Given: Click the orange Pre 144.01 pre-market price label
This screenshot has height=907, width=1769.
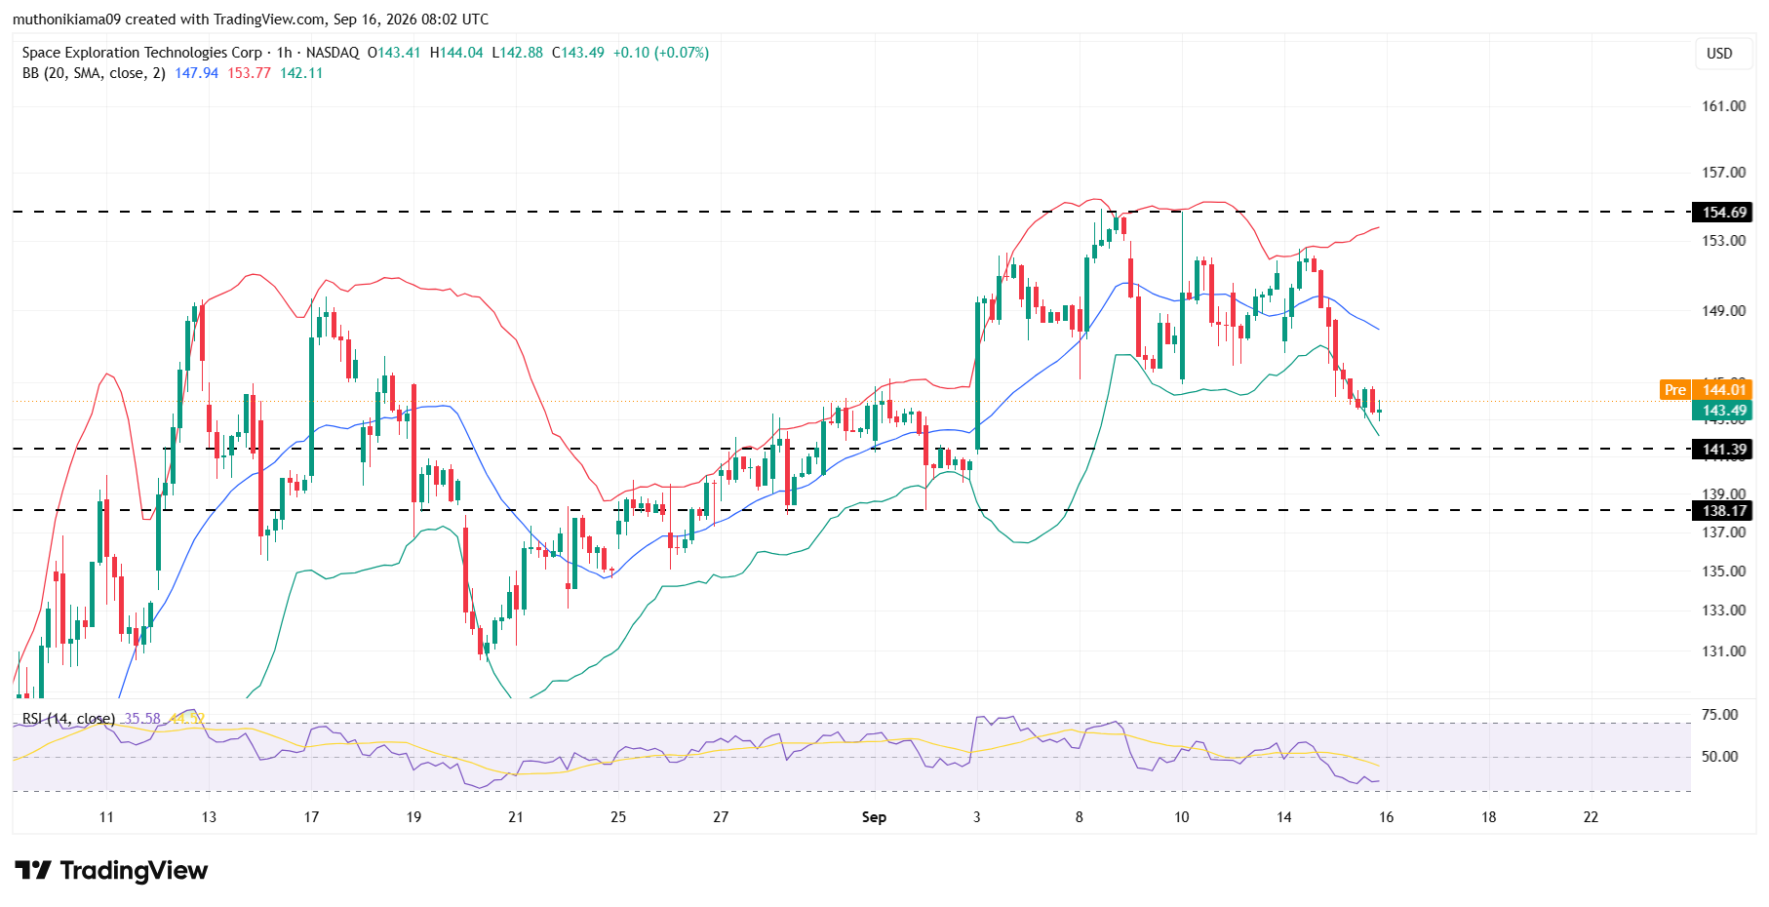Looking at the screenshot, I should point(1707,390).
